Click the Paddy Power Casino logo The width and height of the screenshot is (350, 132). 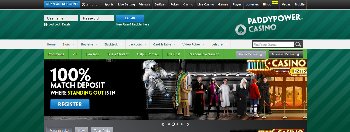[x=269, y=24]
